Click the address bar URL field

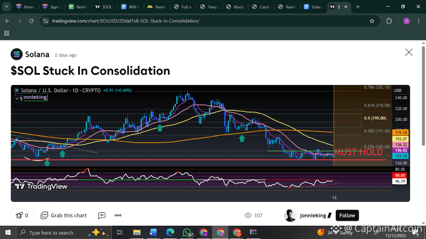coord(126,21)
